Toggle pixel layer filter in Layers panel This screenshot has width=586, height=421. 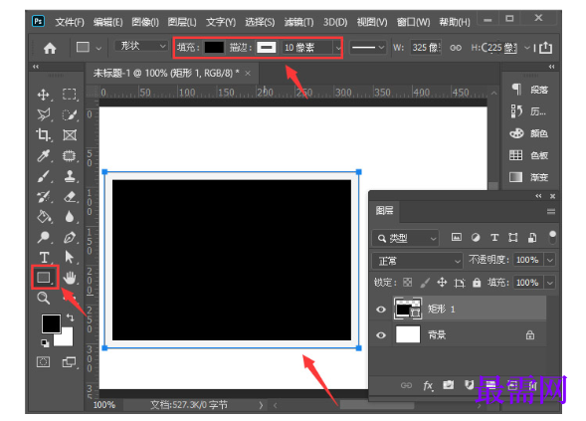pyautogui.click(x=457, y=237)
